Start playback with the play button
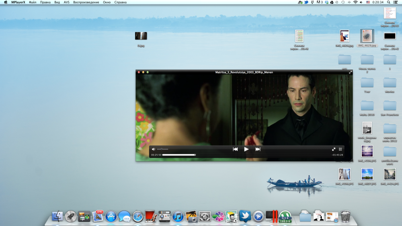Viewport: 402px width, 226px height. coord(246,149)
